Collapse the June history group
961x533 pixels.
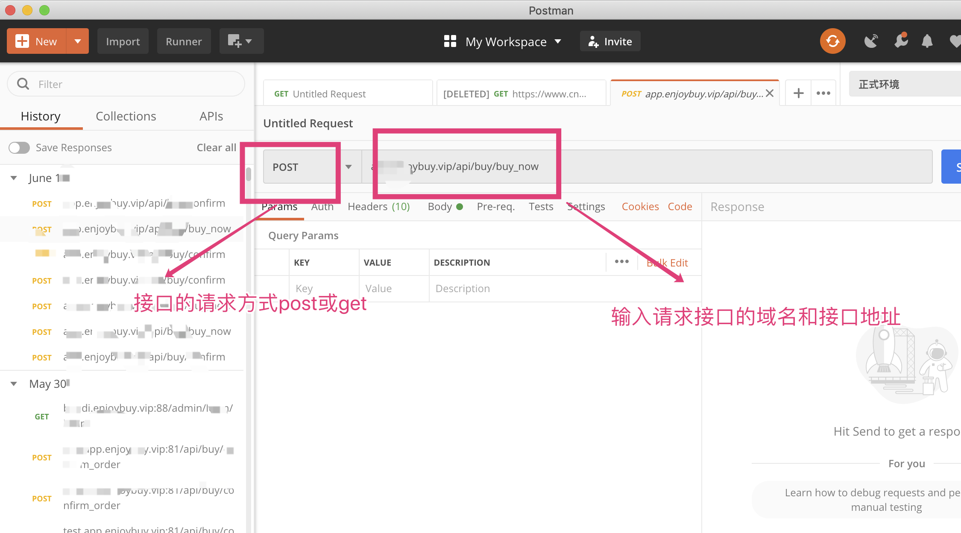pyautogui.click(x=14, y=178)
